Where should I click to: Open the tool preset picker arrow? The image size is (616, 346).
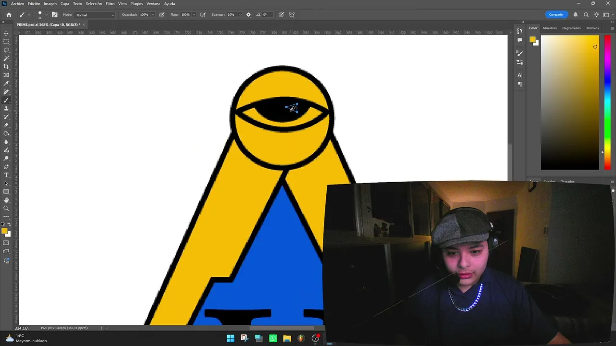[28, 15]
